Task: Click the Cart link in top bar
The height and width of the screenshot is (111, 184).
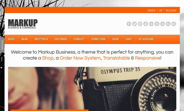Action: pyautogui.click(x=161, y=10)
